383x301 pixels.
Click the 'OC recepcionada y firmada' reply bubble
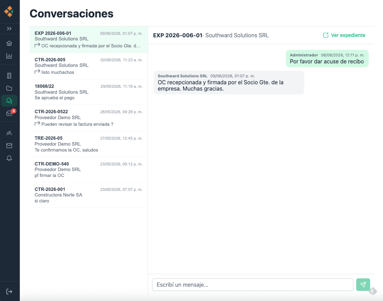click(229, 83)
